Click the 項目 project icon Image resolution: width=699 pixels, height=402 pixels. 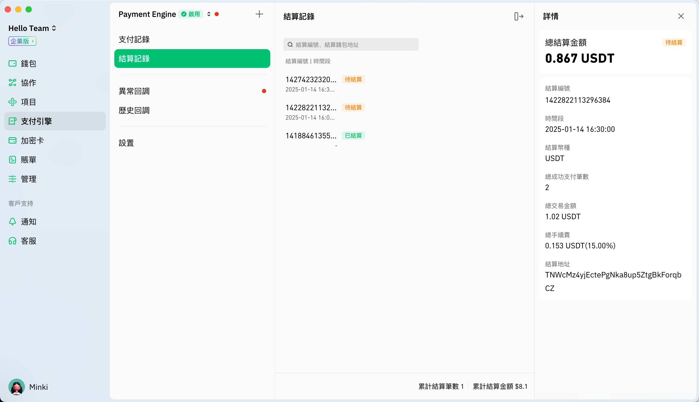[13, 102]
